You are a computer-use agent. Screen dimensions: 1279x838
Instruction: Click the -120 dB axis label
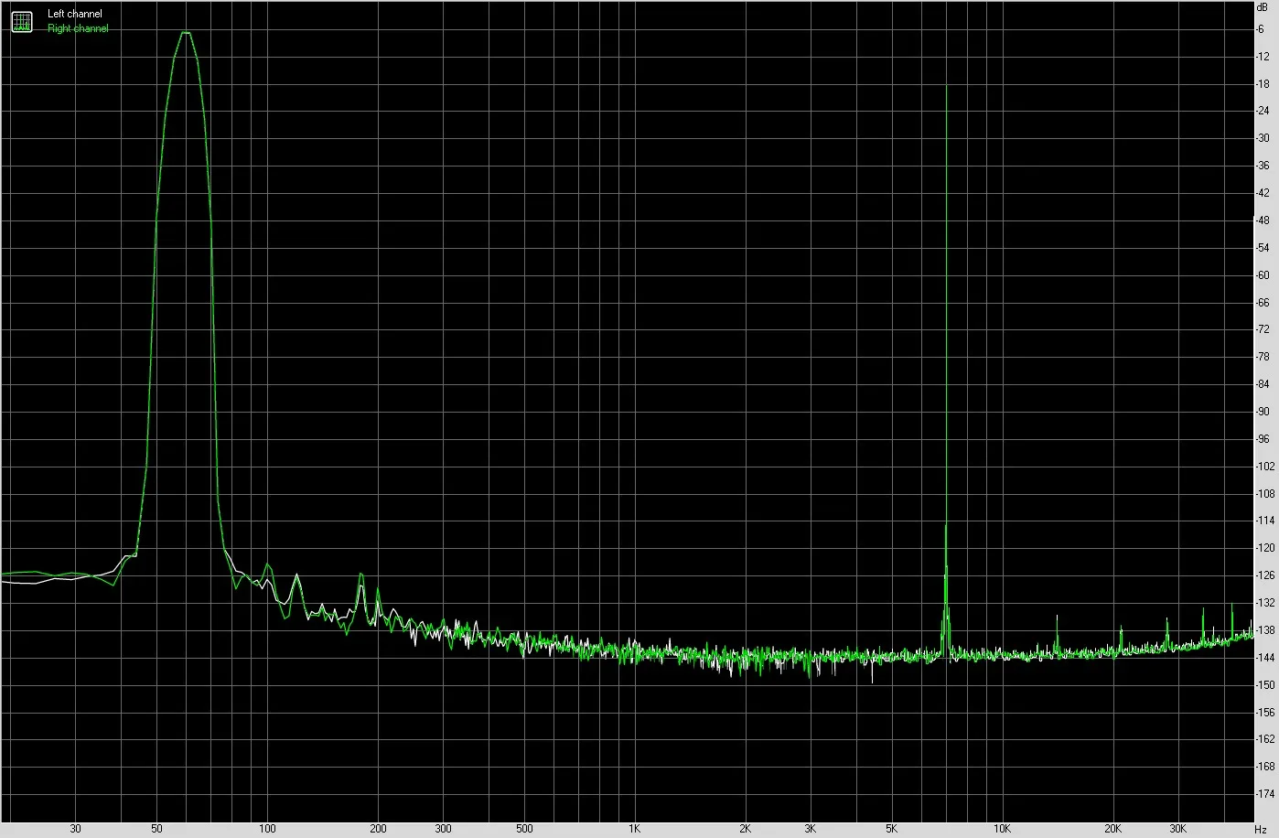1264,548
